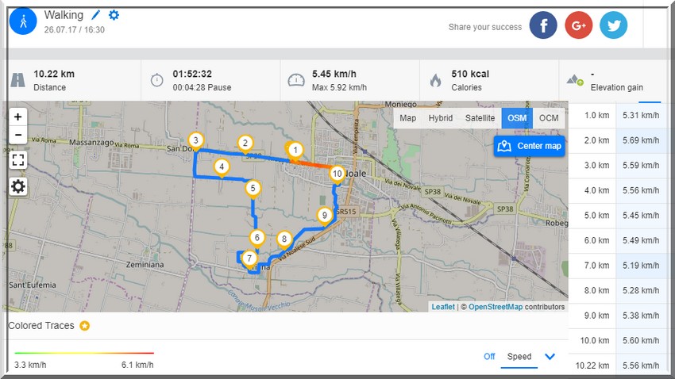675x379 pixels.
Task: Select kilometer marker 6 on map
Action: 257,239
